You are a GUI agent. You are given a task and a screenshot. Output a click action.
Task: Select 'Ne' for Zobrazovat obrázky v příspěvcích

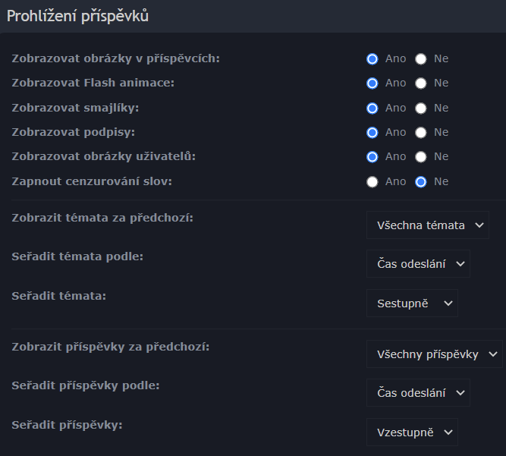point(421,58)
